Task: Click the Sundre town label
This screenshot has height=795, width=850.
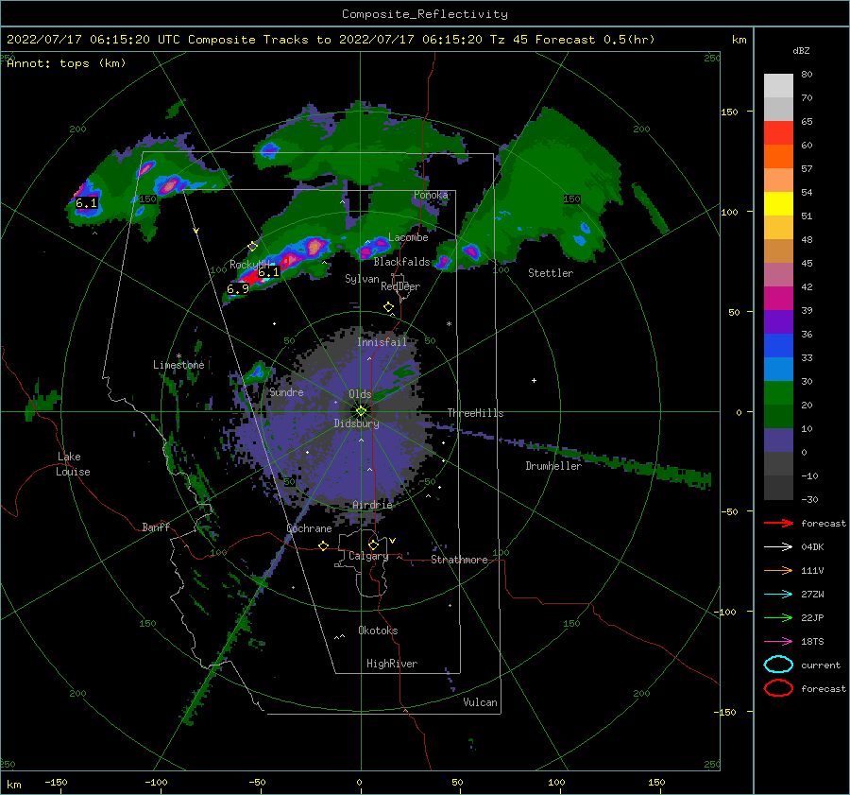Action: tap(286, 392)
